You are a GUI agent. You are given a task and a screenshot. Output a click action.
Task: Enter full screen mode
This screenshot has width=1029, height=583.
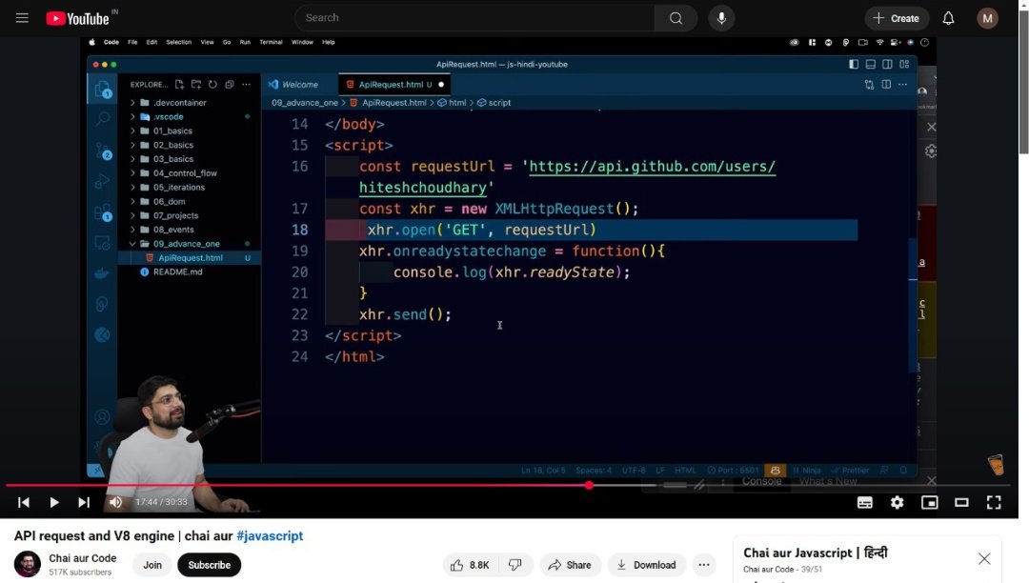pyautogui.click(x=994, y=502)
